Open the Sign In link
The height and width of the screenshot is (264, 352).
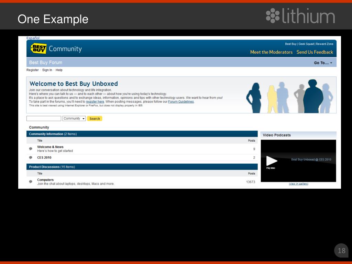pyautogui.click(x=47, y=70)
